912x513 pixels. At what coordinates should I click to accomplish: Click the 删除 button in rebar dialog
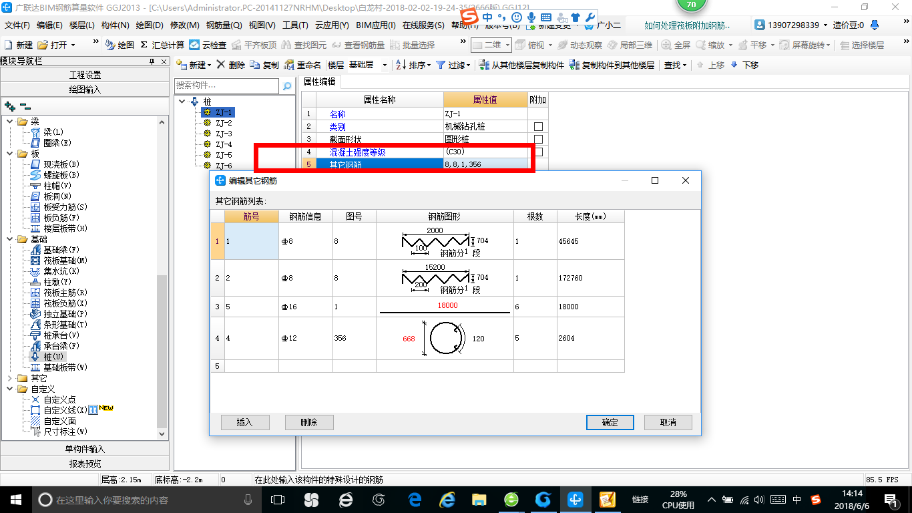tap(309, 422)
